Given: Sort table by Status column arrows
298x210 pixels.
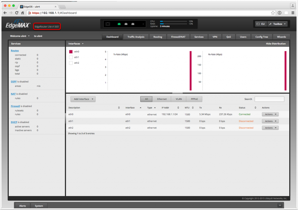Looking at the screenshot, I should (256, 108).
